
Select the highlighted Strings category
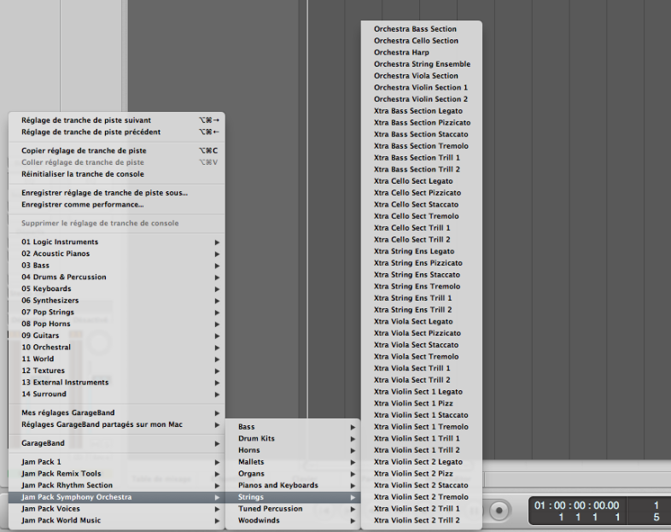coord(293,497)
